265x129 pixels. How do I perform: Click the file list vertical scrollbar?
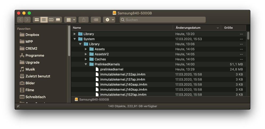pos(248,36)
